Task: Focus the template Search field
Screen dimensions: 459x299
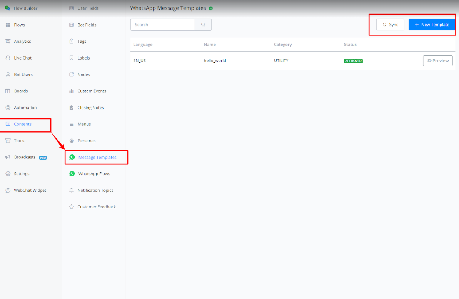Action: 162,25
